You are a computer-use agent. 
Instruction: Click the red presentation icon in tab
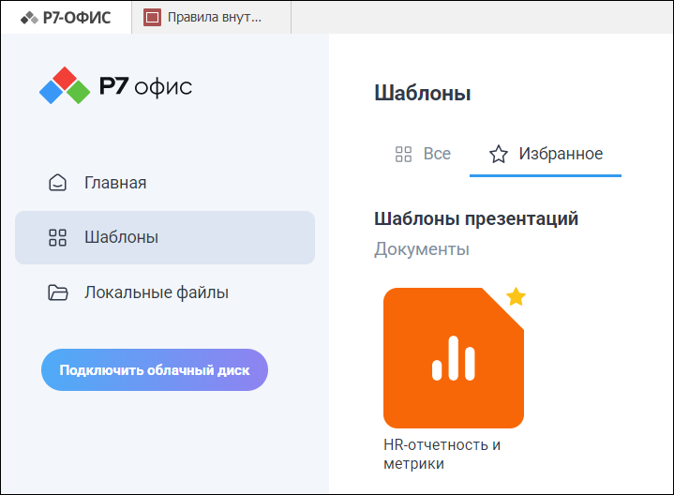(x=152, y=18)
